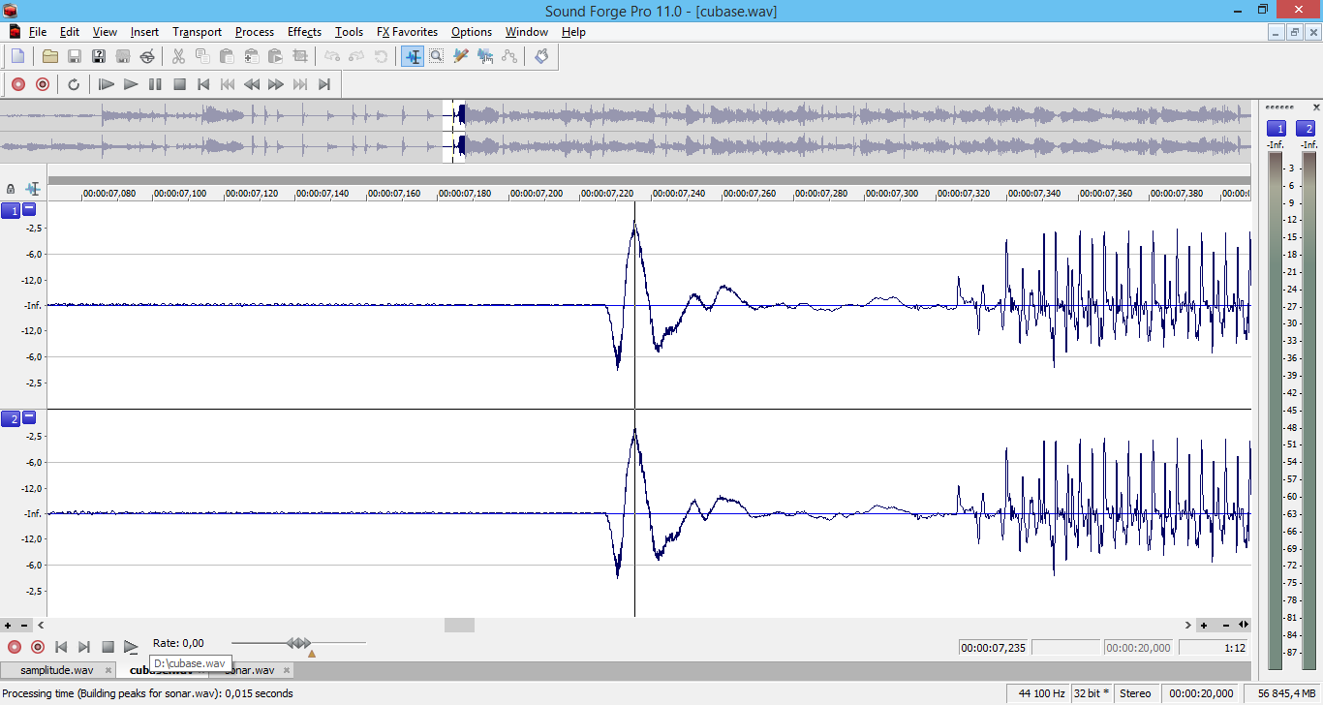The image size is (1323, 705).
Task: Click Rewind in the transport toolbar
Action: (x=252, y=84)
